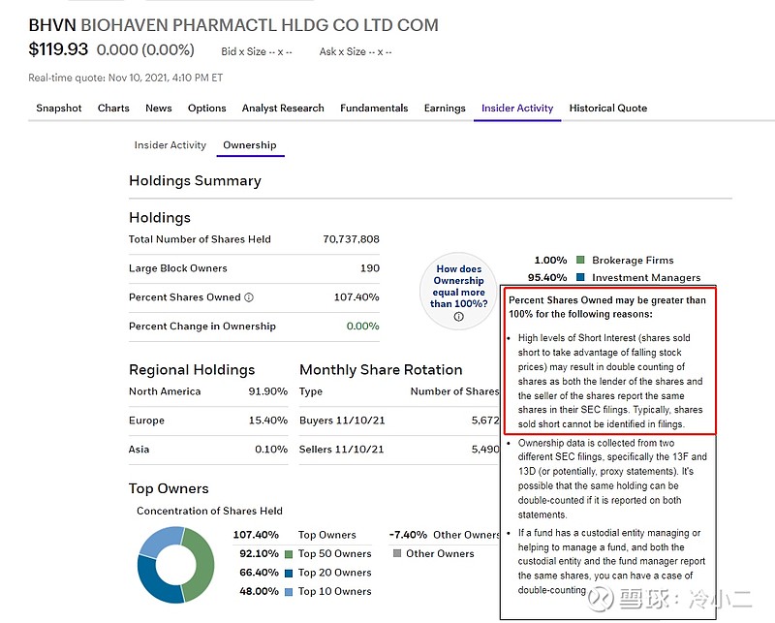This screenshot has height=623, width=775.
Task: Click the Concentration of Shares Held donut chart
Action: [x=174, y=563]
